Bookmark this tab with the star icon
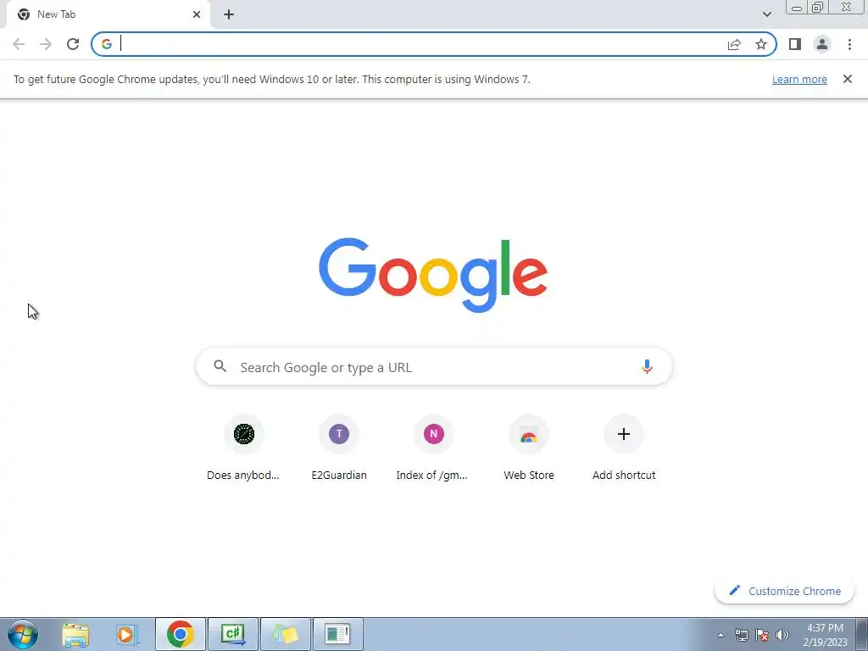The image size is (868, 651). point(761,44)
